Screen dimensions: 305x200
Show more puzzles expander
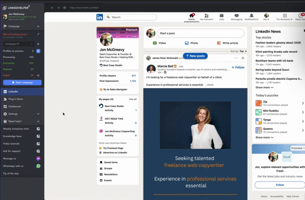pyautogui.click(x=264, y=137)
